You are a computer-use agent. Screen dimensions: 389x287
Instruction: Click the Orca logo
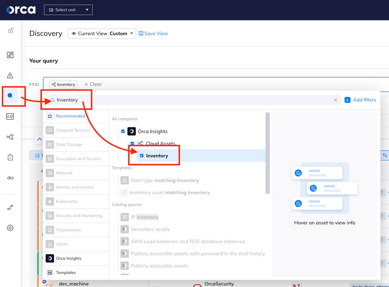(x=21, y=10)
